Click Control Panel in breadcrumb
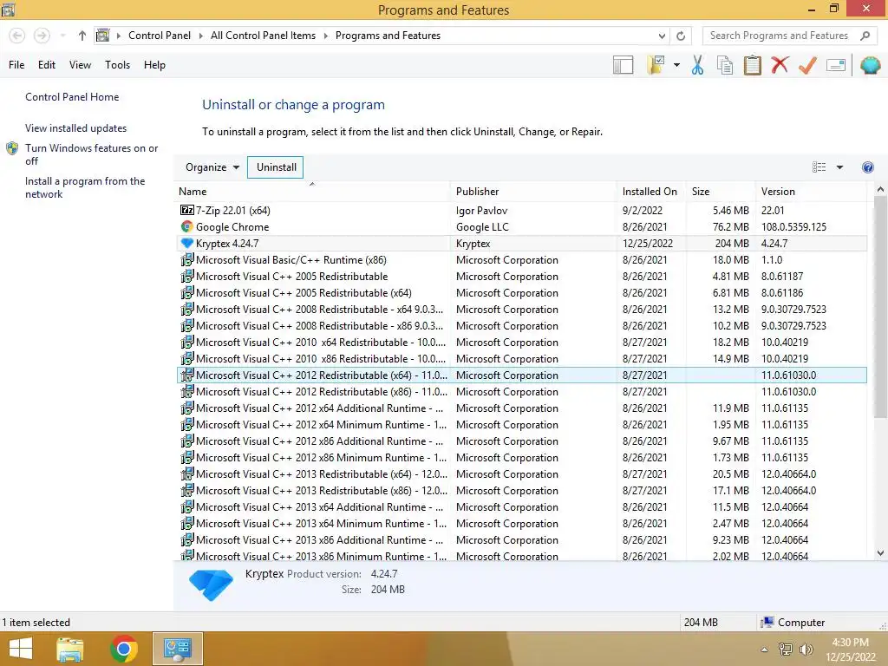888x666 pixels. [x=160, y=36]
